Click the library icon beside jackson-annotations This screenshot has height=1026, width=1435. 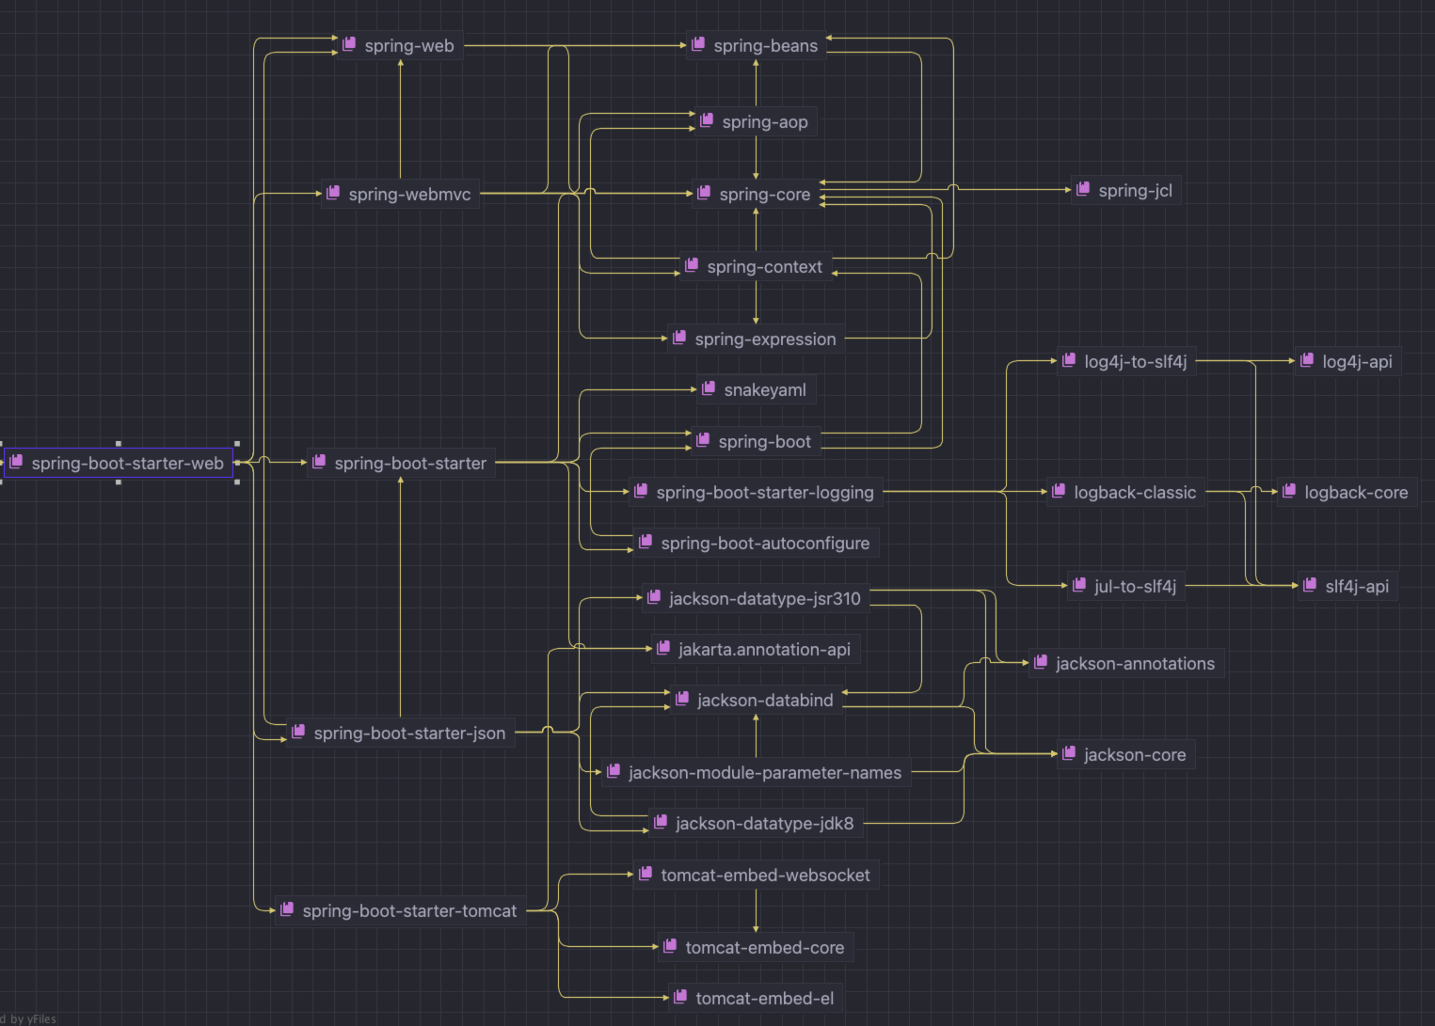coord(1041,662)
